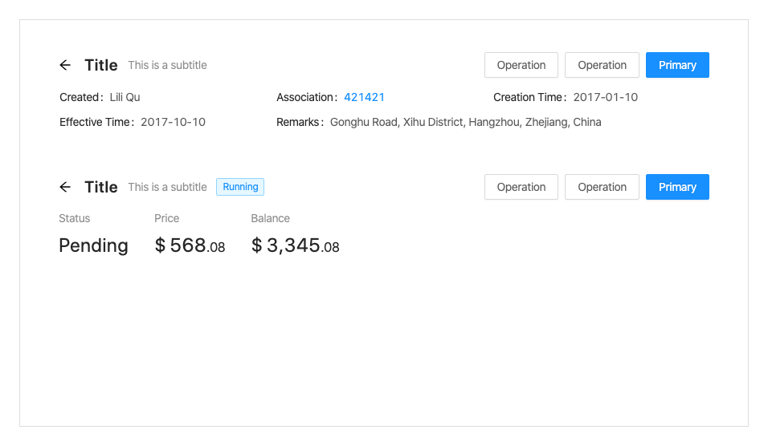This screenshot has height=446, width=768.
Task: Click the Title heading next to the Running tag
Action: pos(101,187)
